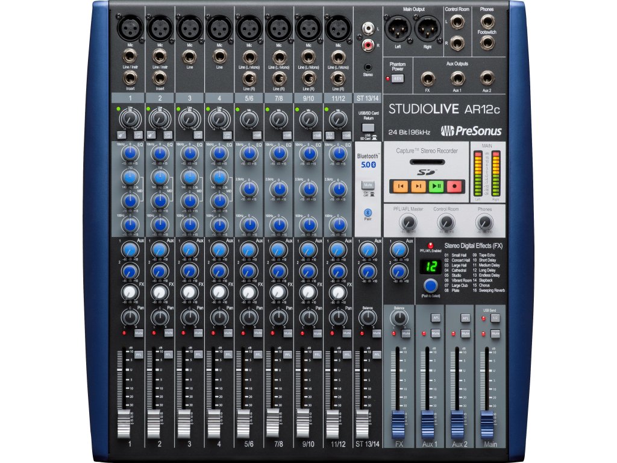Viewport: 617px width, 463px height.
Task: Click the ST 13/14 fader cap
Action: pos(362,424)
